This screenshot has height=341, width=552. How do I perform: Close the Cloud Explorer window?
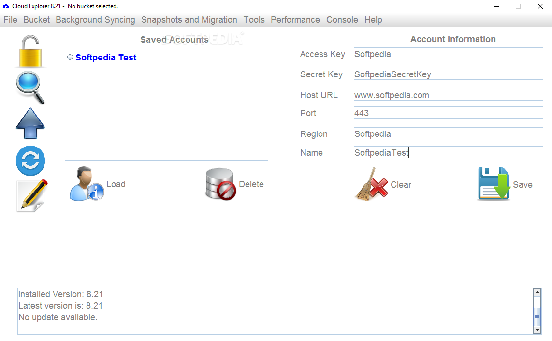pyautogui.click(x=540, y=6)
